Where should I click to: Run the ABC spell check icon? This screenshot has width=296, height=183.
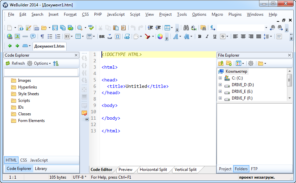coord(91,28)
